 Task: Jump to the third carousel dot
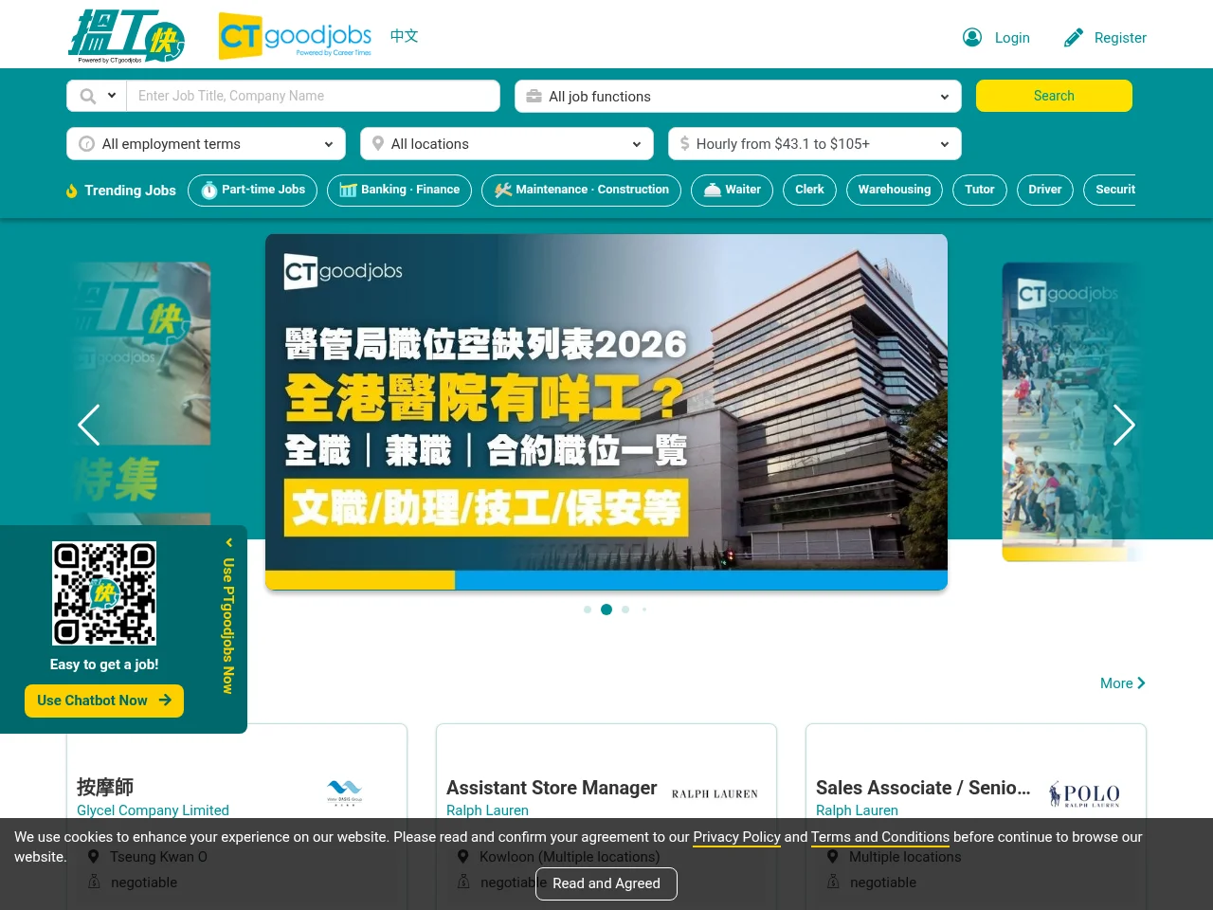(x=625, y=610)
